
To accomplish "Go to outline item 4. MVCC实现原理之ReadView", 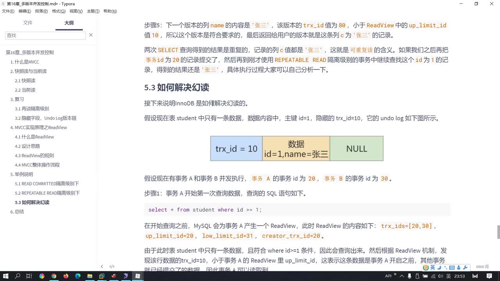I will (x=39, y=127).
